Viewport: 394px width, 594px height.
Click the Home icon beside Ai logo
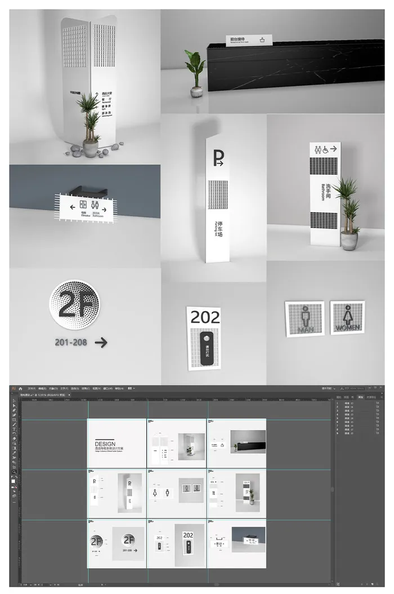(x=20, y=388)
